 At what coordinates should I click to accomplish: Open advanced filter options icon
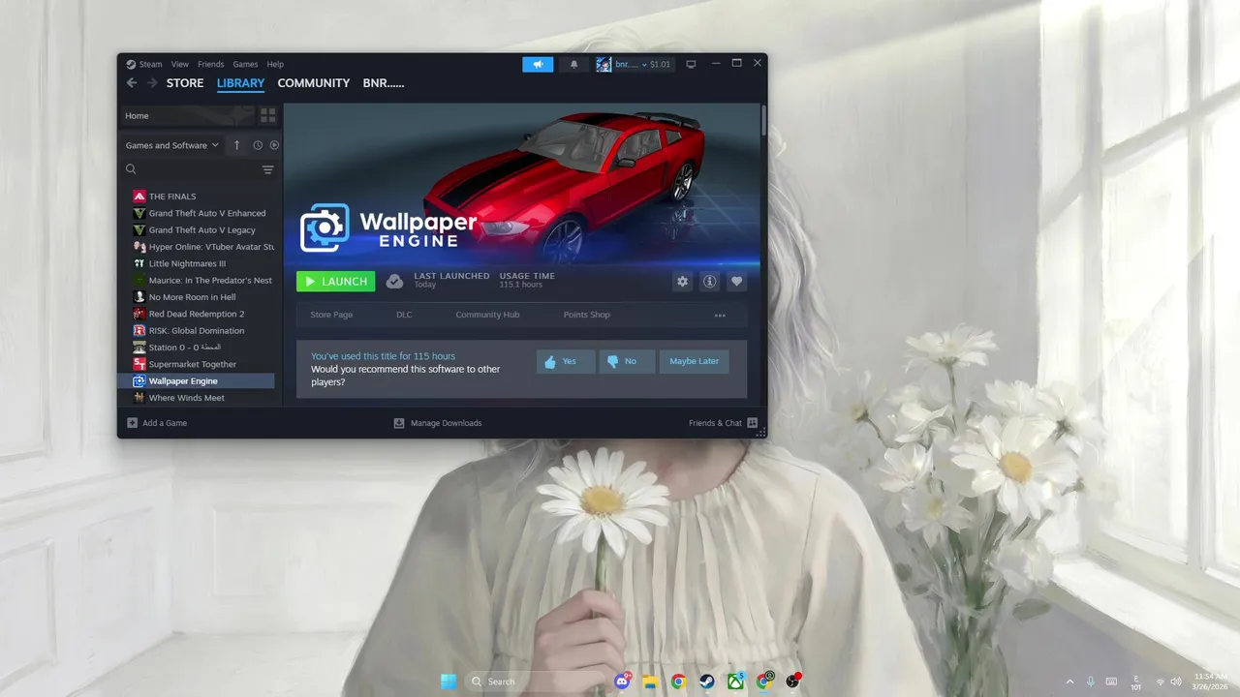point(268,169)
